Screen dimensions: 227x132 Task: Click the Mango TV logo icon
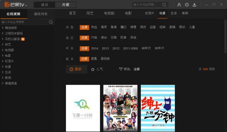pos(7,5)
